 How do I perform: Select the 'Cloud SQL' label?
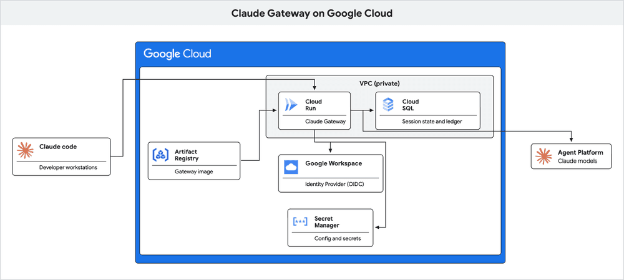click(411, 105)
